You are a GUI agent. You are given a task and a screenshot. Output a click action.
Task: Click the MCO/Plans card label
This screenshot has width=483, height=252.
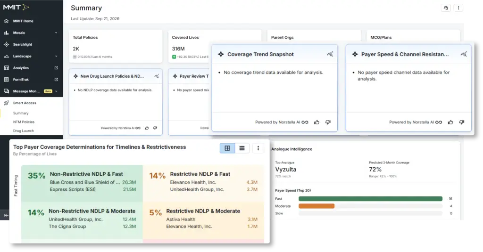tap(381, 37)
